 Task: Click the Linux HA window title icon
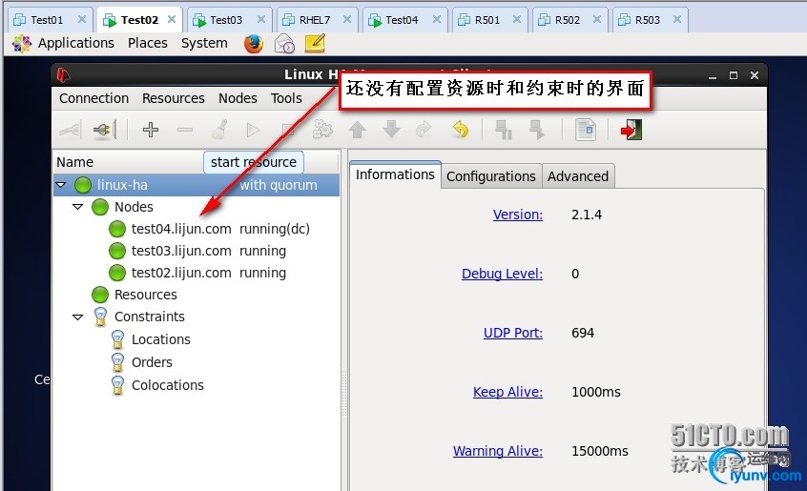tap(63, 75)
